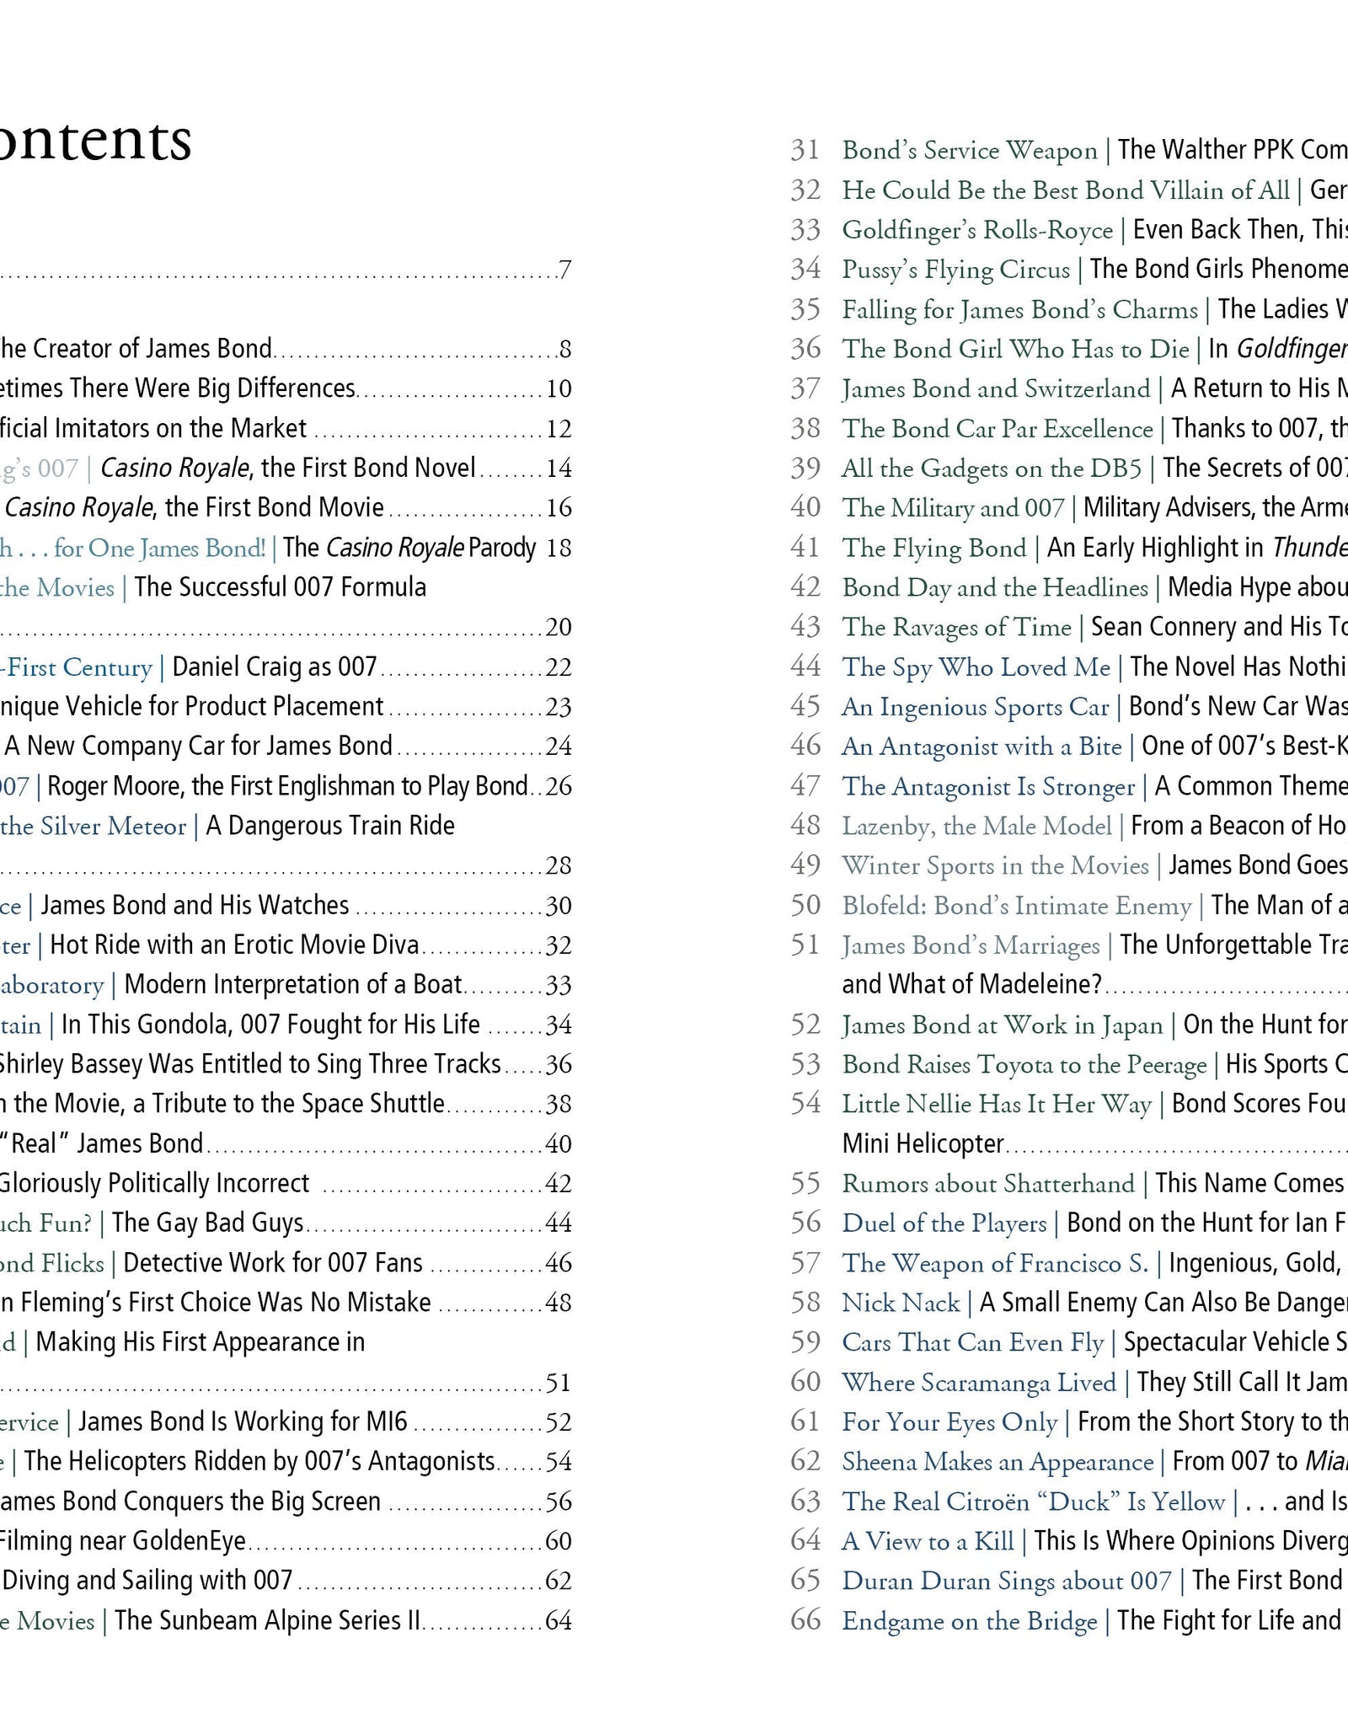Click 'Casino Royale, the First Bond Novel' line
1348x1729 pixels.
click(287, 468)
